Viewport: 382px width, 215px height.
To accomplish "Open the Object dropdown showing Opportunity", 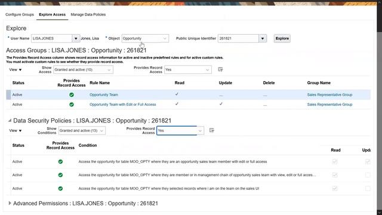I will [145, 38].
